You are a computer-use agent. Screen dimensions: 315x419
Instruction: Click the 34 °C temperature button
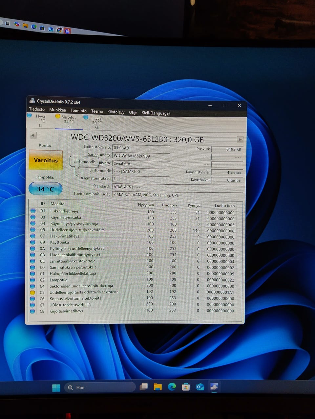(45, 189)
